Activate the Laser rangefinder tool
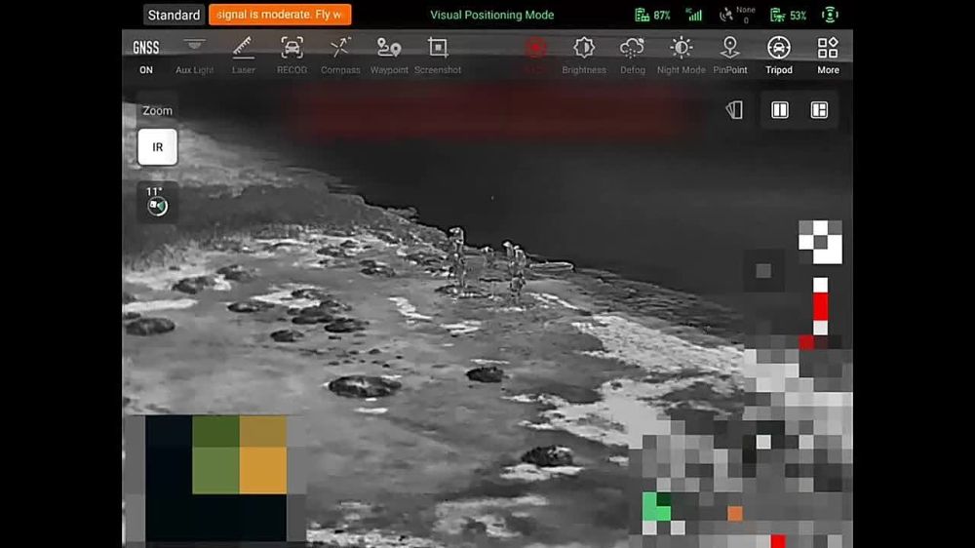Viewport: 975px width, 548px height. tap(243, 56)
